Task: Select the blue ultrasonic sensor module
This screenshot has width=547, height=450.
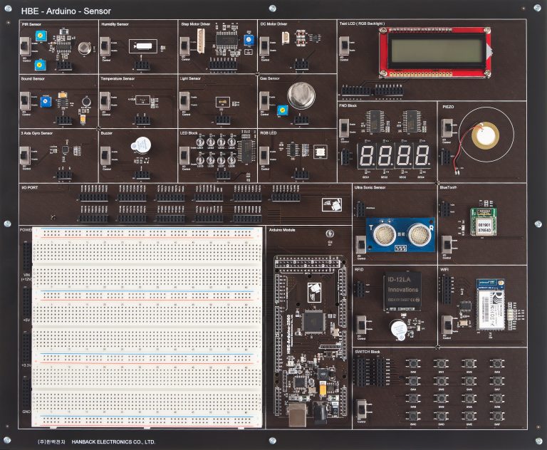Action: [400, 234]
